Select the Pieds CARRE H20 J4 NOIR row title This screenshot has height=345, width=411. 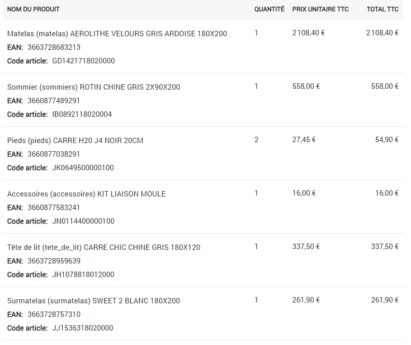point(75,140)
